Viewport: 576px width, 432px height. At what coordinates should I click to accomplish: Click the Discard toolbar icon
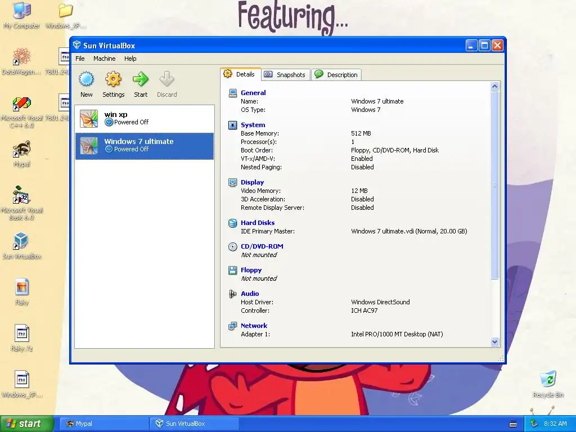pyautogui.click(x=166, y=79)
